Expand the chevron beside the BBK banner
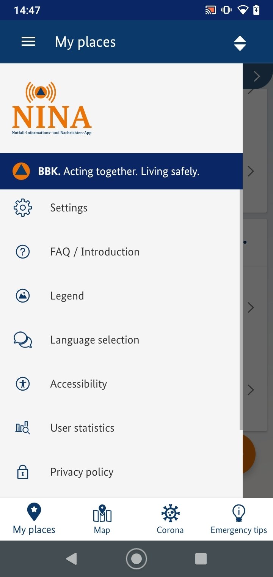273x577 pixels. tap(251, 171)
